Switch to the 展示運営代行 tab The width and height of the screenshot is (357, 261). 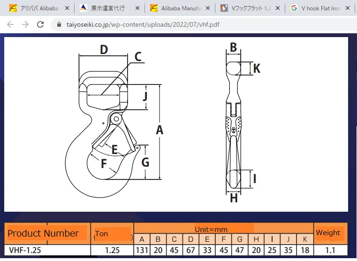[107, 8]
